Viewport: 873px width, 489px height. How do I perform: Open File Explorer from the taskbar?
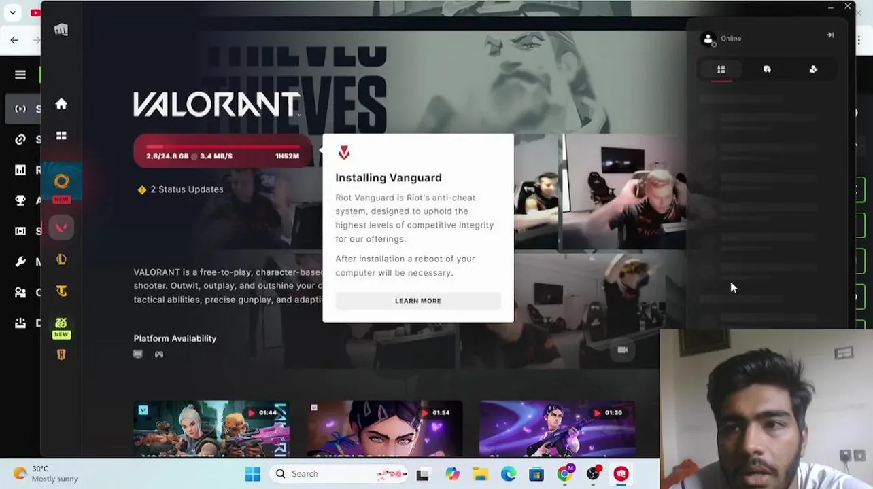(x=481, y=474)
